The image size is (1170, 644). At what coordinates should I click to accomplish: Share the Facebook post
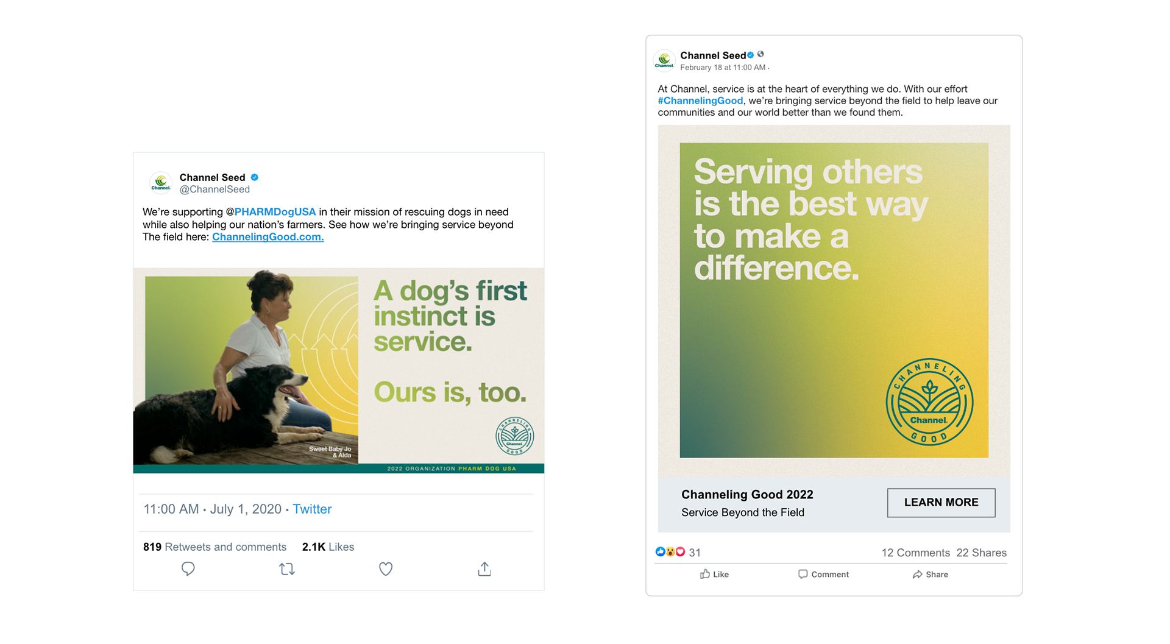coord(930,574)
